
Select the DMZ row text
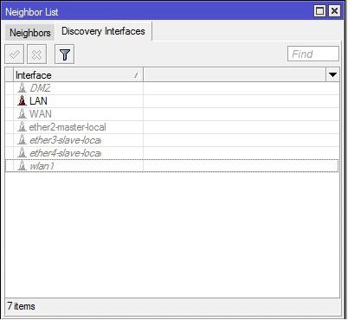pos(40,88)
